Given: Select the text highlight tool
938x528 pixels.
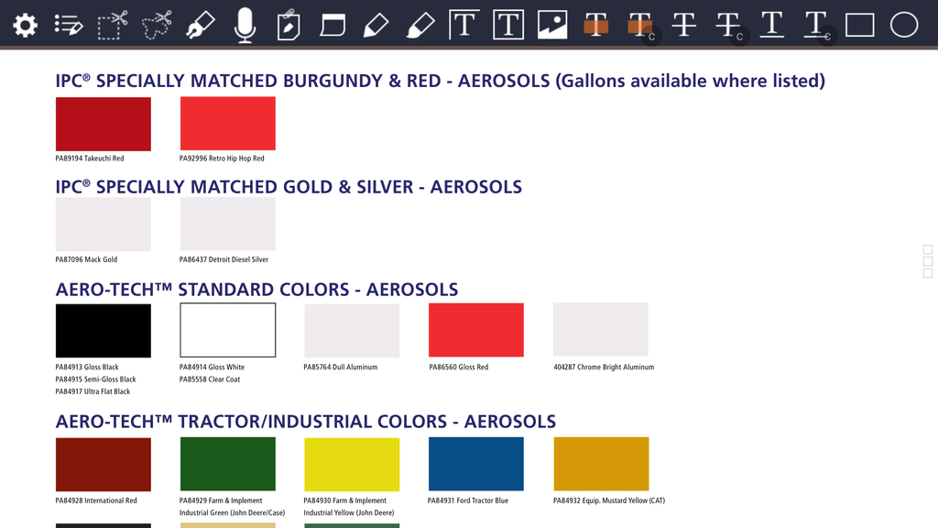Looking at the screenshot, I should click(x=596, y=25).
